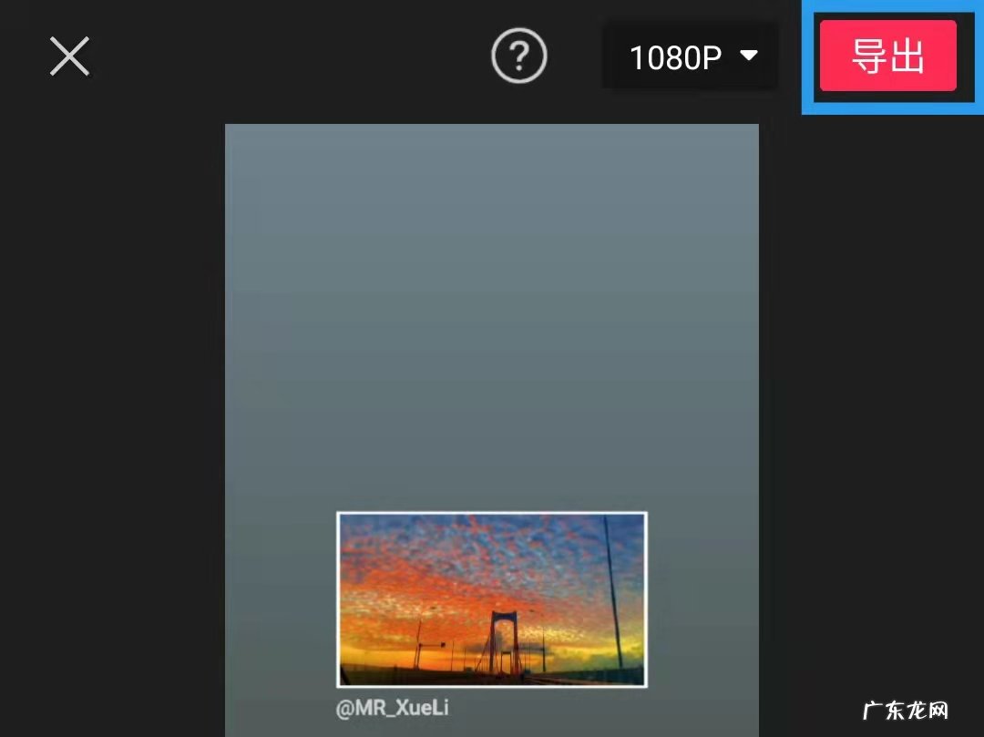The image size is (984, 737).
Task: Click the 1080P text label
Action: click(676, 57)
